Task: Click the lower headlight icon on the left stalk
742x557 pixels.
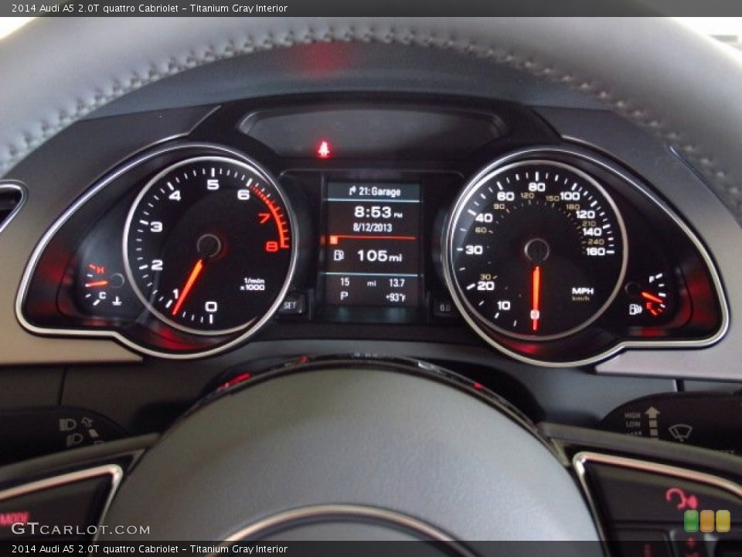Action: click(x=74, y=440)
